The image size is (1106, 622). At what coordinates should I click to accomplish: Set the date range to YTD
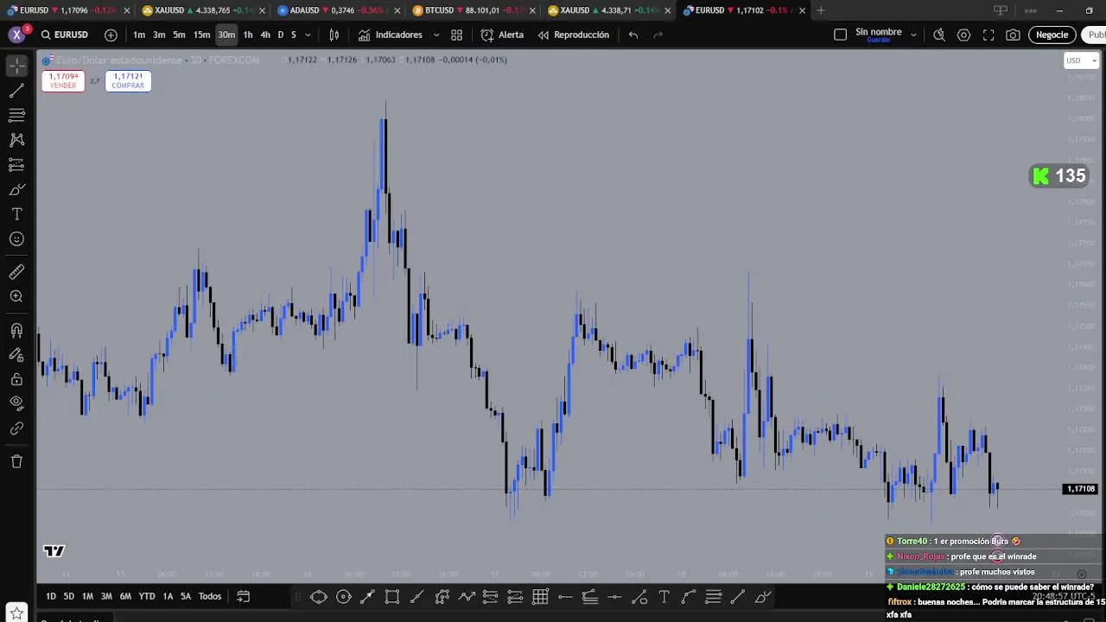147,596
